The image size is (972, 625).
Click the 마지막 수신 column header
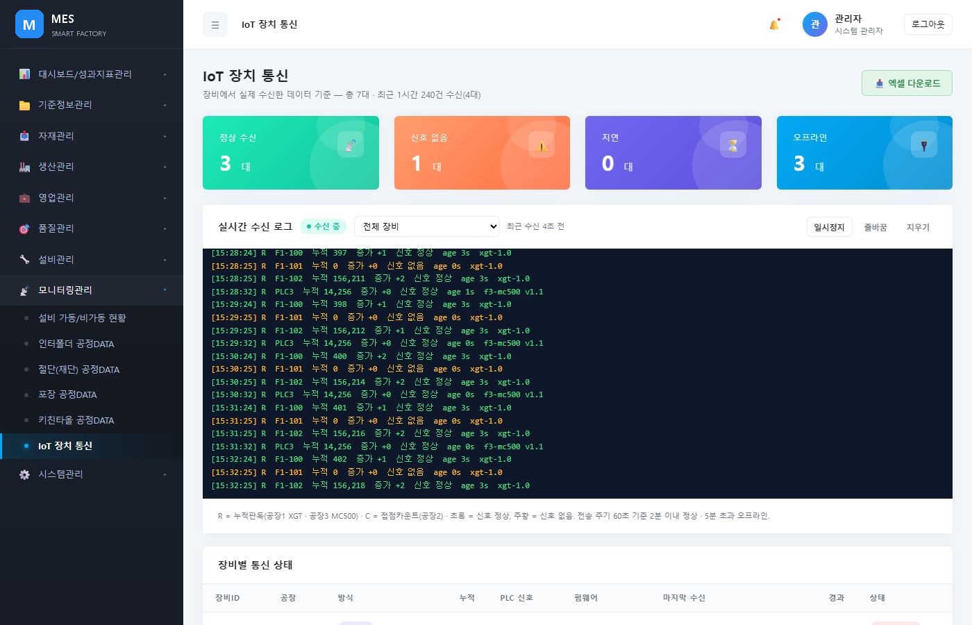tap(684, 598)
